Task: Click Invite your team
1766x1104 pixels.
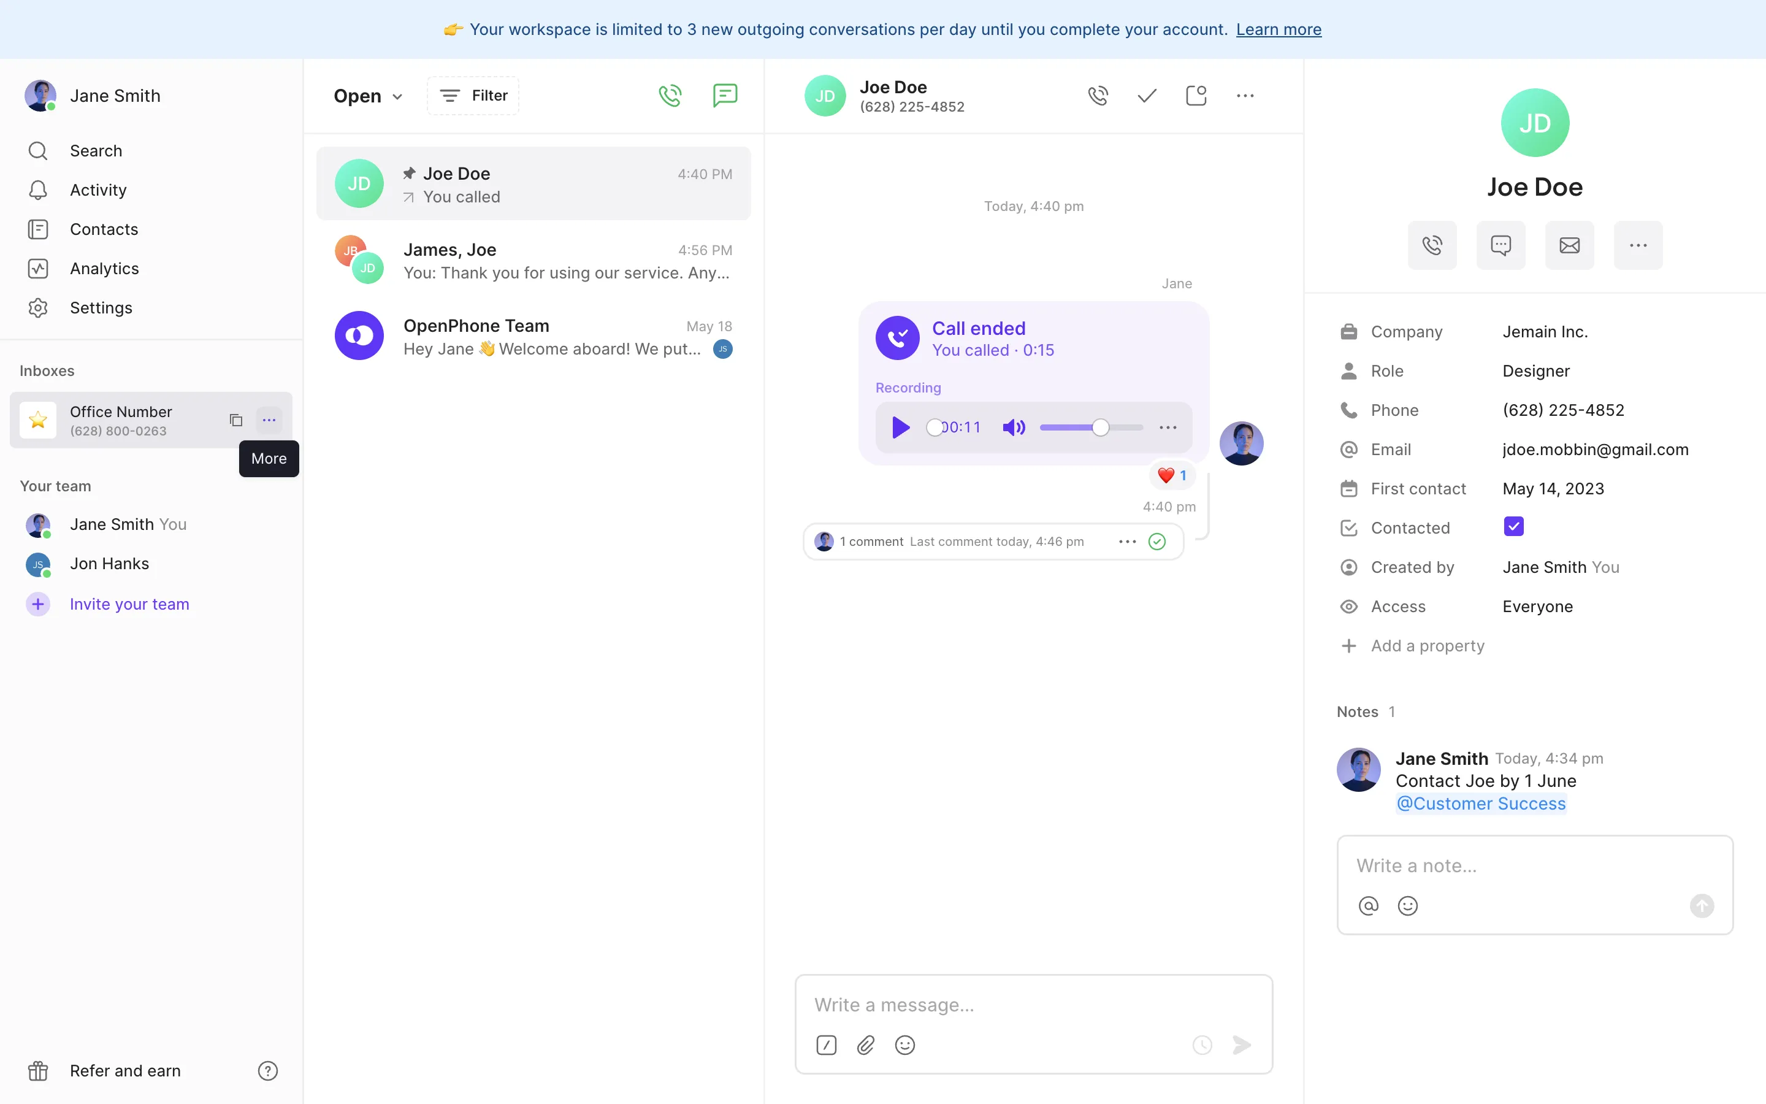Action: click(x=129, y=604)
